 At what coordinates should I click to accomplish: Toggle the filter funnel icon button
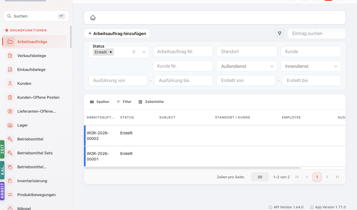click(279, 33)
